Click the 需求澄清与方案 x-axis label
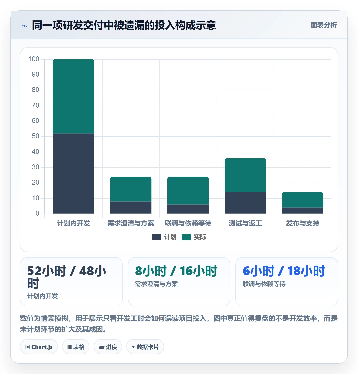Screen dimensions: 358x374 (x=131, y=223)
